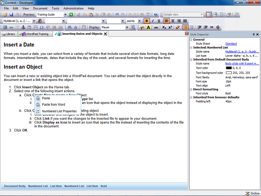Toggle center alignment button
The image size is (261, 196).
173,21
